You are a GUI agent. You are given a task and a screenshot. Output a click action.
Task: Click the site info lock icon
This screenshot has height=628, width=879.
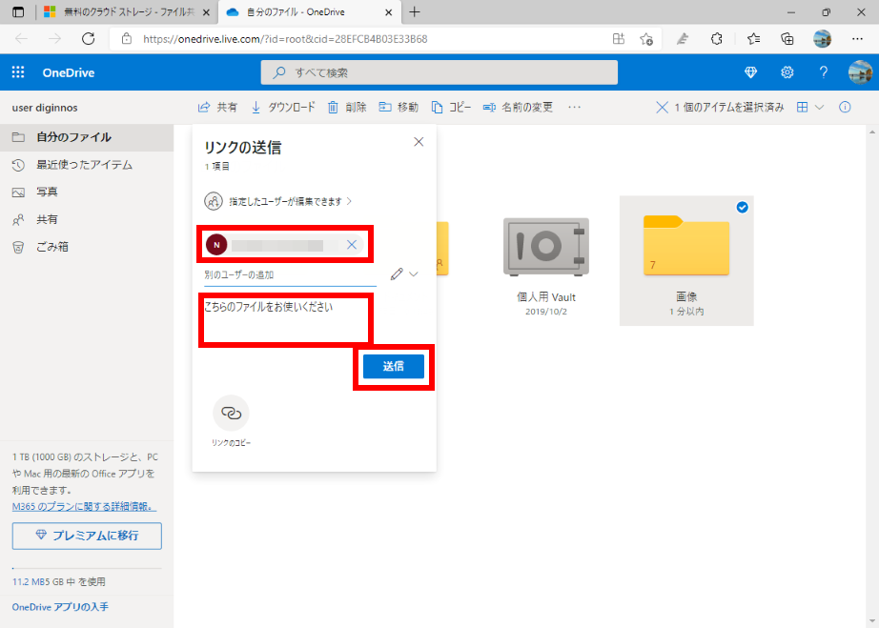pyautogui.click(x=127, y=39)
